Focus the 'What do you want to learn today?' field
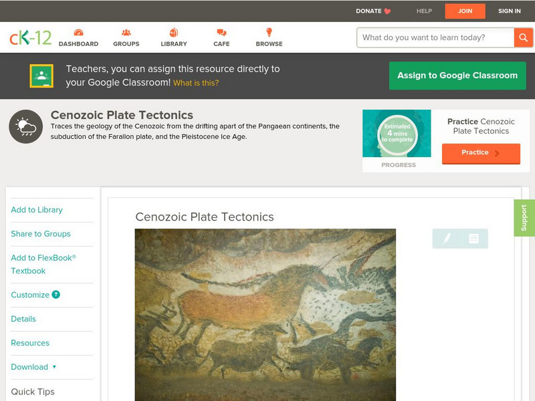This screenshot has height=401, width=535. click(435, 37)
